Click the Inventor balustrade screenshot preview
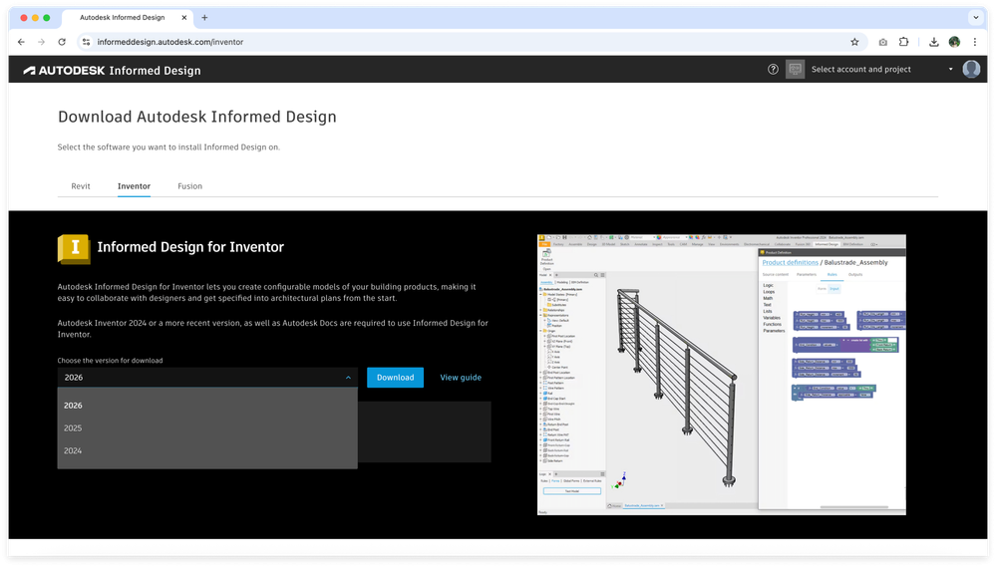 click(722, 375)
